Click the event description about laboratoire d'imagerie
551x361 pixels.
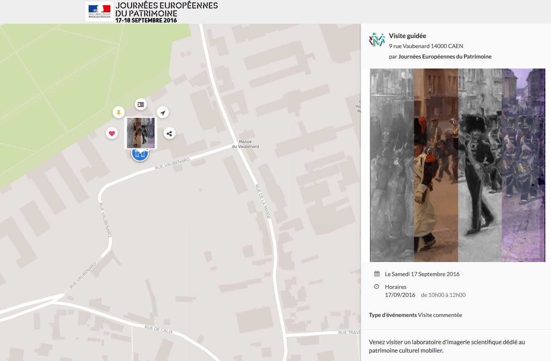tap(447, 346)
